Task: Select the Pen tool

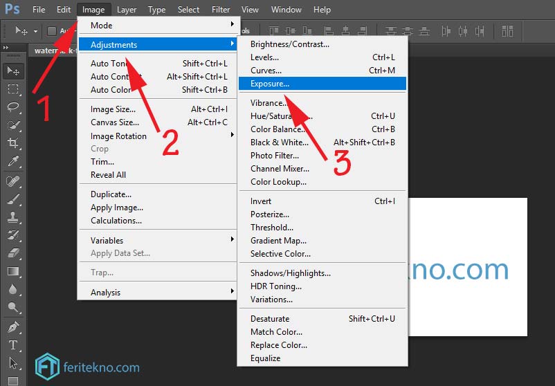Action: [x=13, y=327]
